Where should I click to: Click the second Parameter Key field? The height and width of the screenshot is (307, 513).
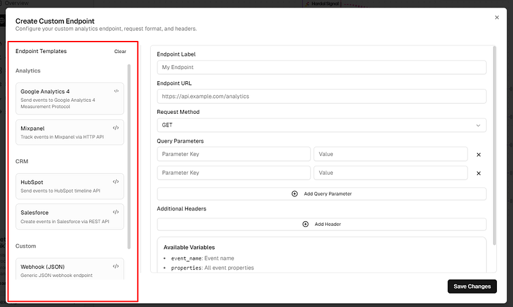[x=233, y=173]
